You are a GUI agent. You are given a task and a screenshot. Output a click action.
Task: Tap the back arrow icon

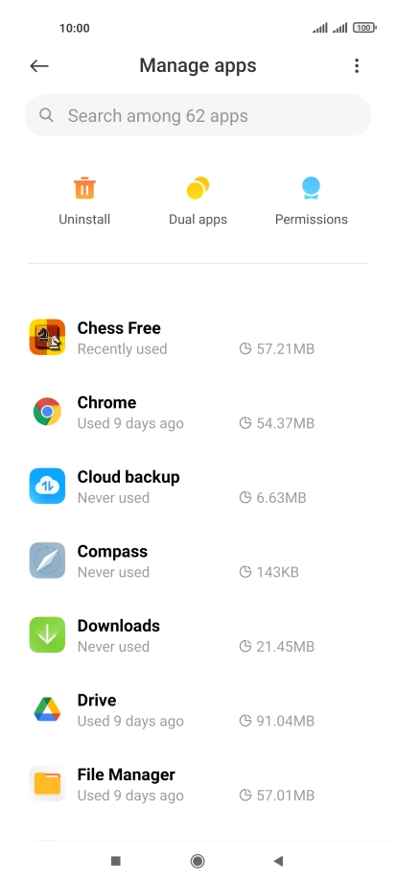(38, 66)
